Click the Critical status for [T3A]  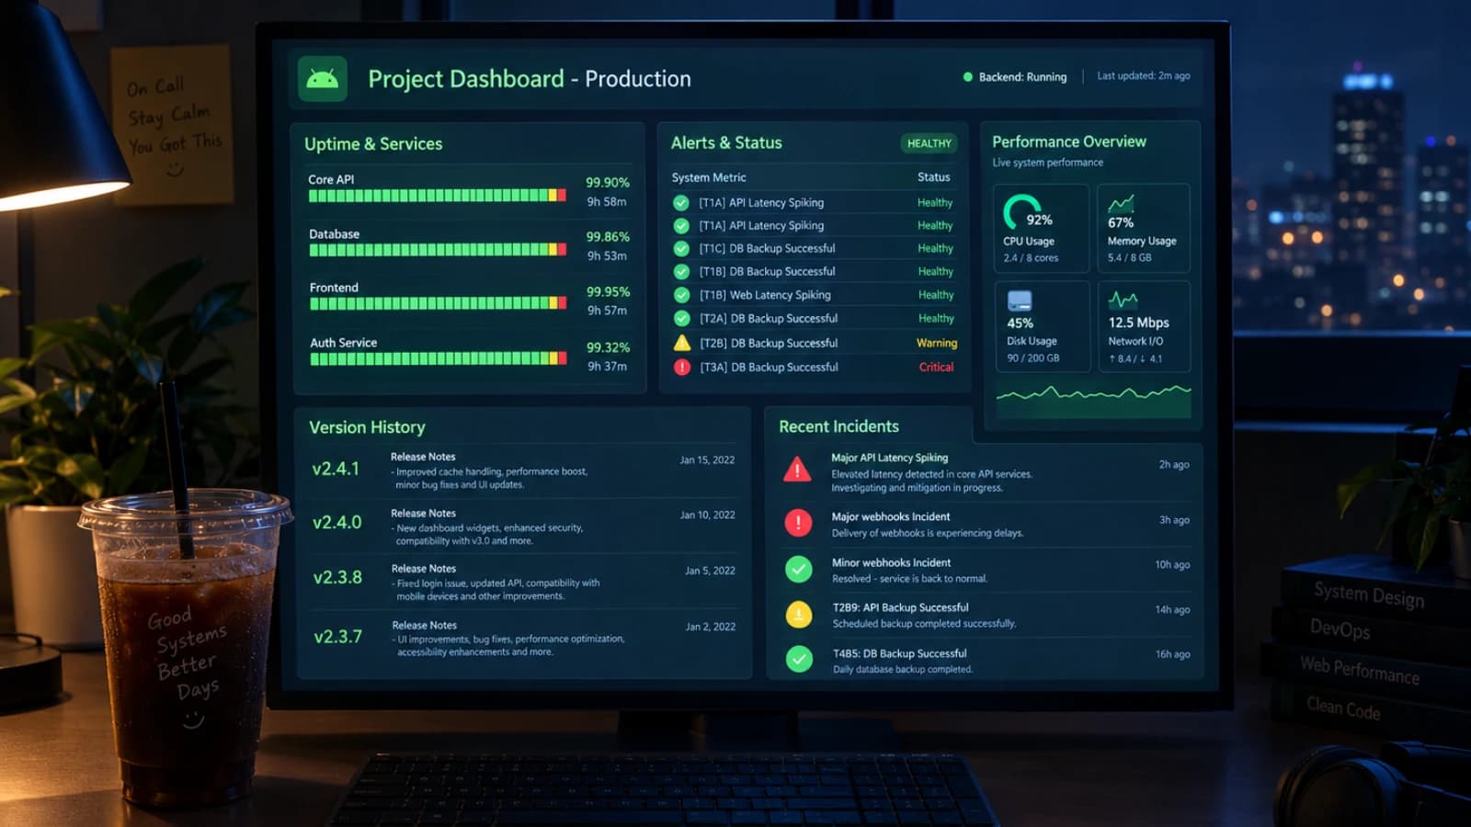click(x=937, y=367)
